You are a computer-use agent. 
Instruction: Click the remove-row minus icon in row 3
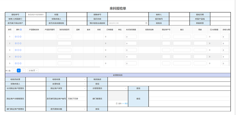18,50
